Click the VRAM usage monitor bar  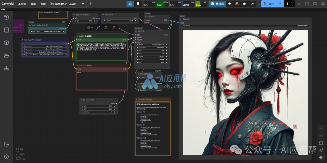pyautogui.click(x=189, y=4)
